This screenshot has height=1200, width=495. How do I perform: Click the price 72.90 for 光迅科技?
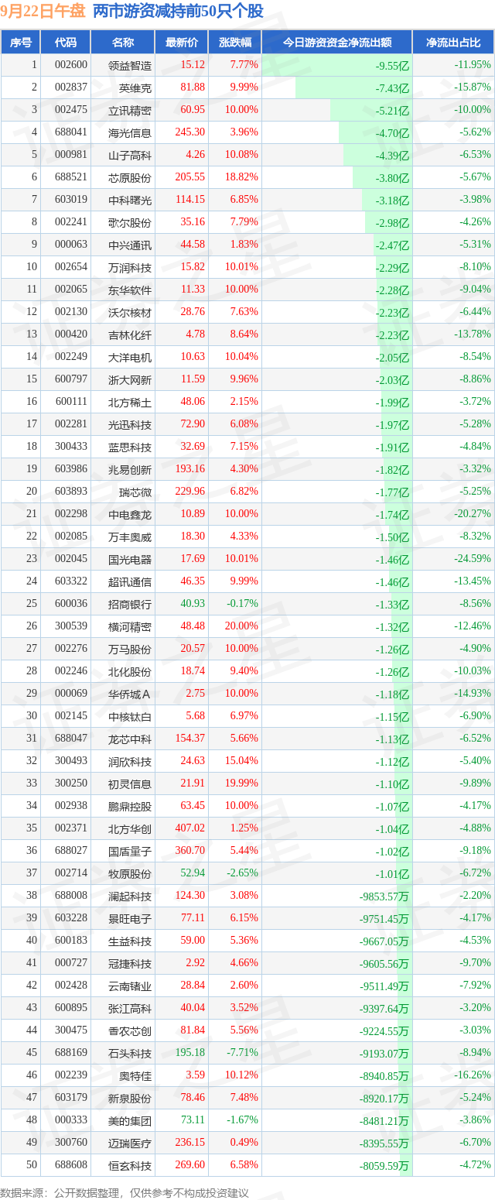click(193, 424)
